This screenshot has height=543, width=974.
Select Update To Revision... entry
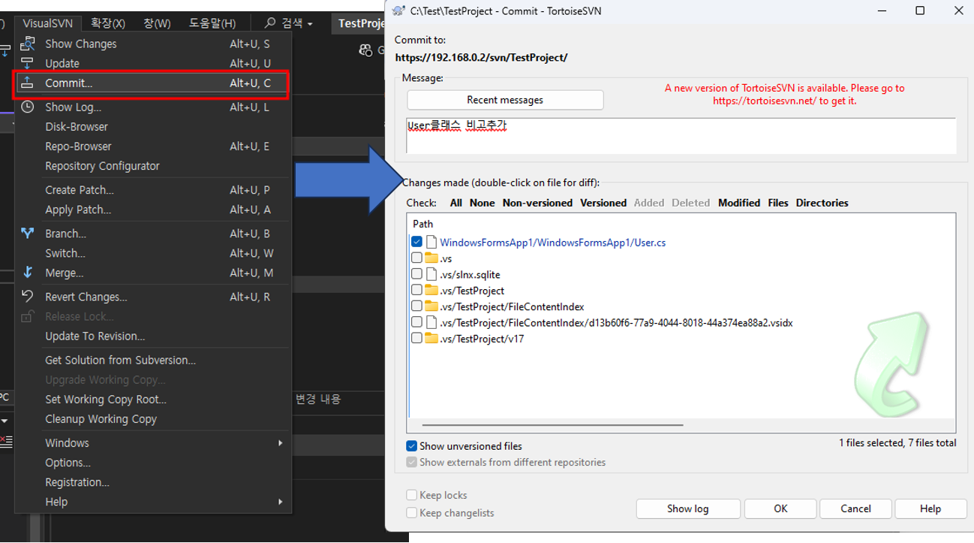152,336
